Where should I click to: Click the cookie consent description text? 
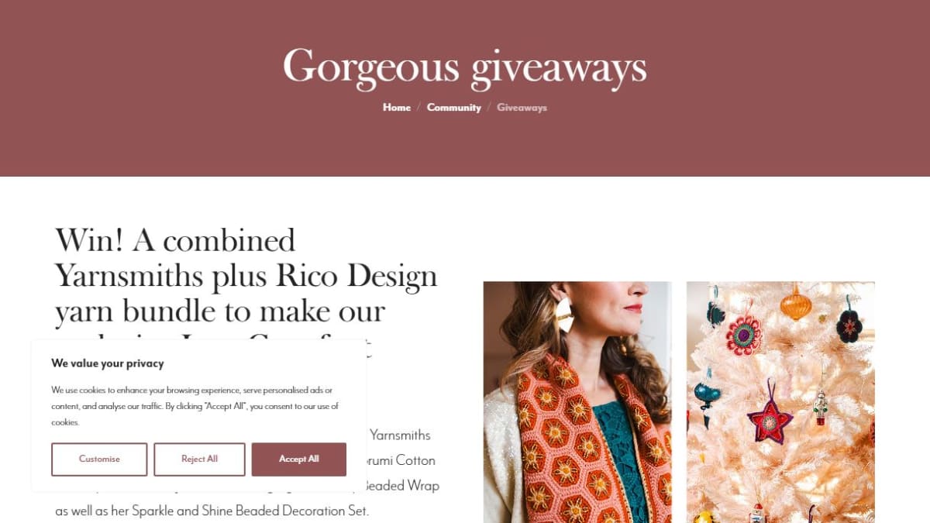(x=195, y=406)
